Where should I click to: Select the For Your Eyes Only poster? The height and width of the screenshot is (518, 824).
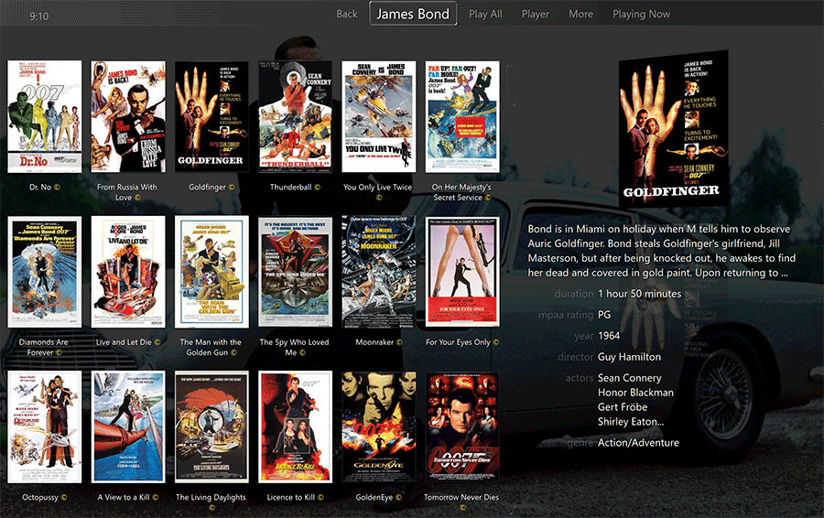coord(462,272)
